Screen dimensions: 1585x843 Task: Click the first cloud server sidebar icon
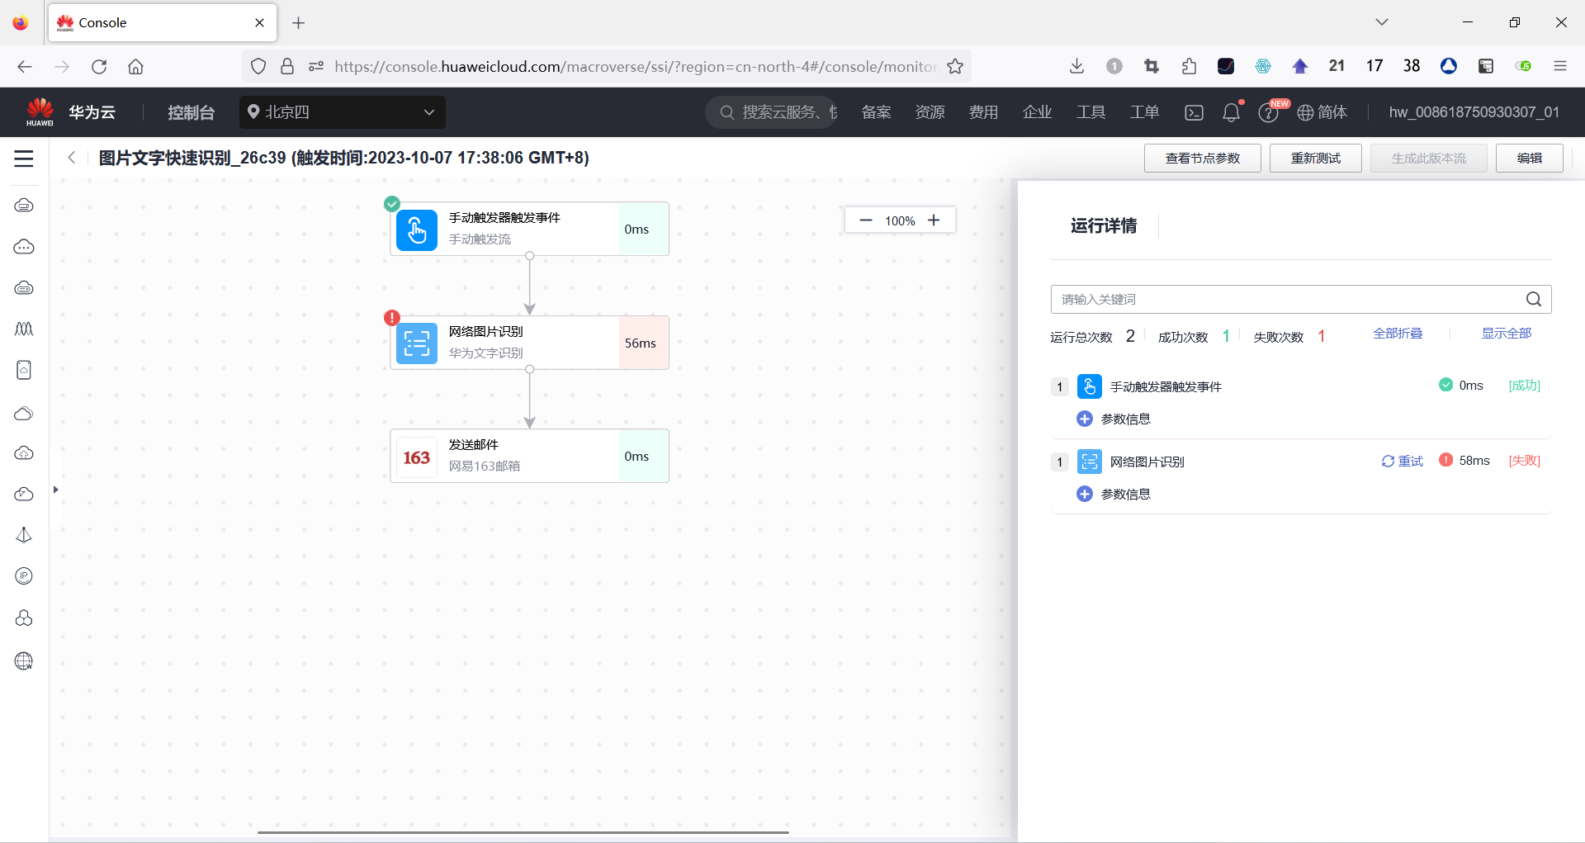[24, 205]
